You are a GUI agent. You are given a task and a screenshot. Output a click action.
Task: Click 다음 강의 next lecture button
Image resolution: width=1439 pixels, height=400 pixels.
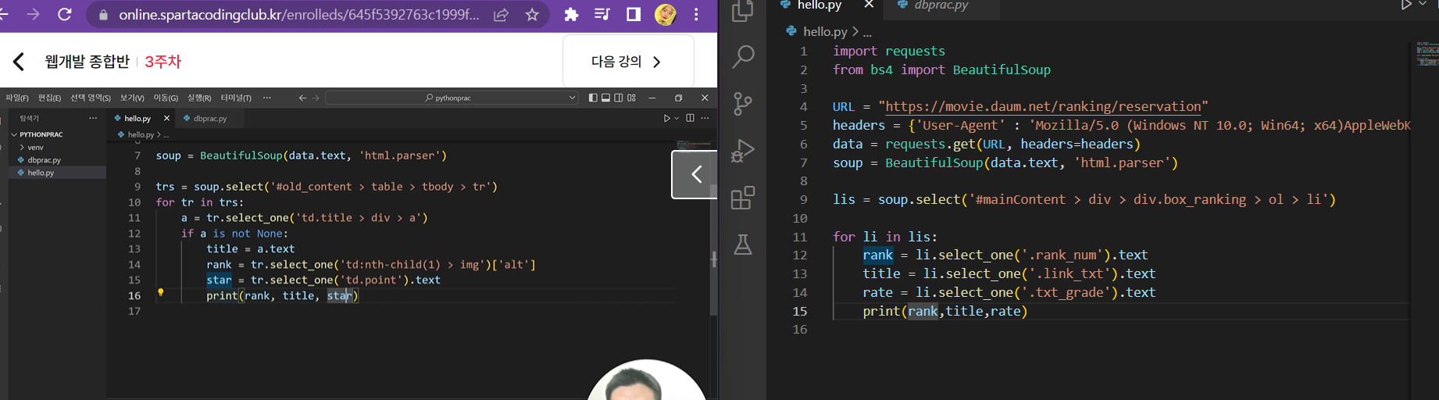(628, 61)
